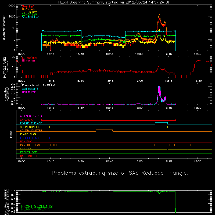Click the red BAD_PACKETS spike marker
Viewport: 215px width, 215px height.
click(103, 156)
